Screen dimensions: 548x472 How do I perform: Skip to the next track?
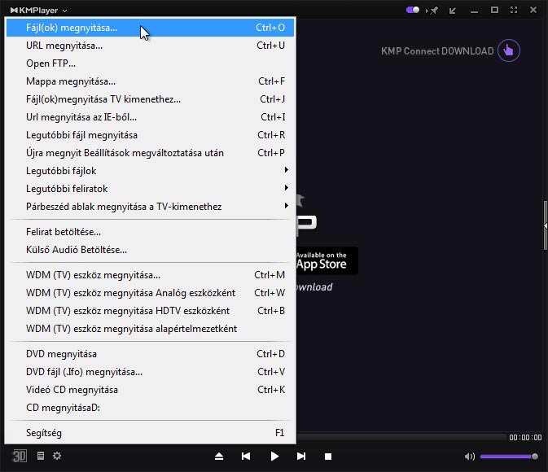(x=301, y=457)
